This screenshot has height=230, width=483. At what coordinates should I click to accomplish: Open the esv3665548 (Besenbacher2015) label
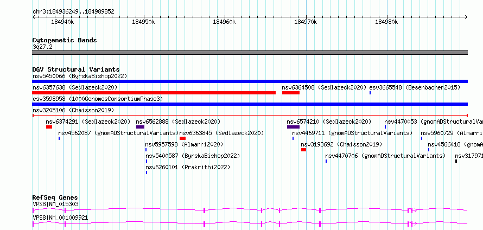[x=415, y=87]
